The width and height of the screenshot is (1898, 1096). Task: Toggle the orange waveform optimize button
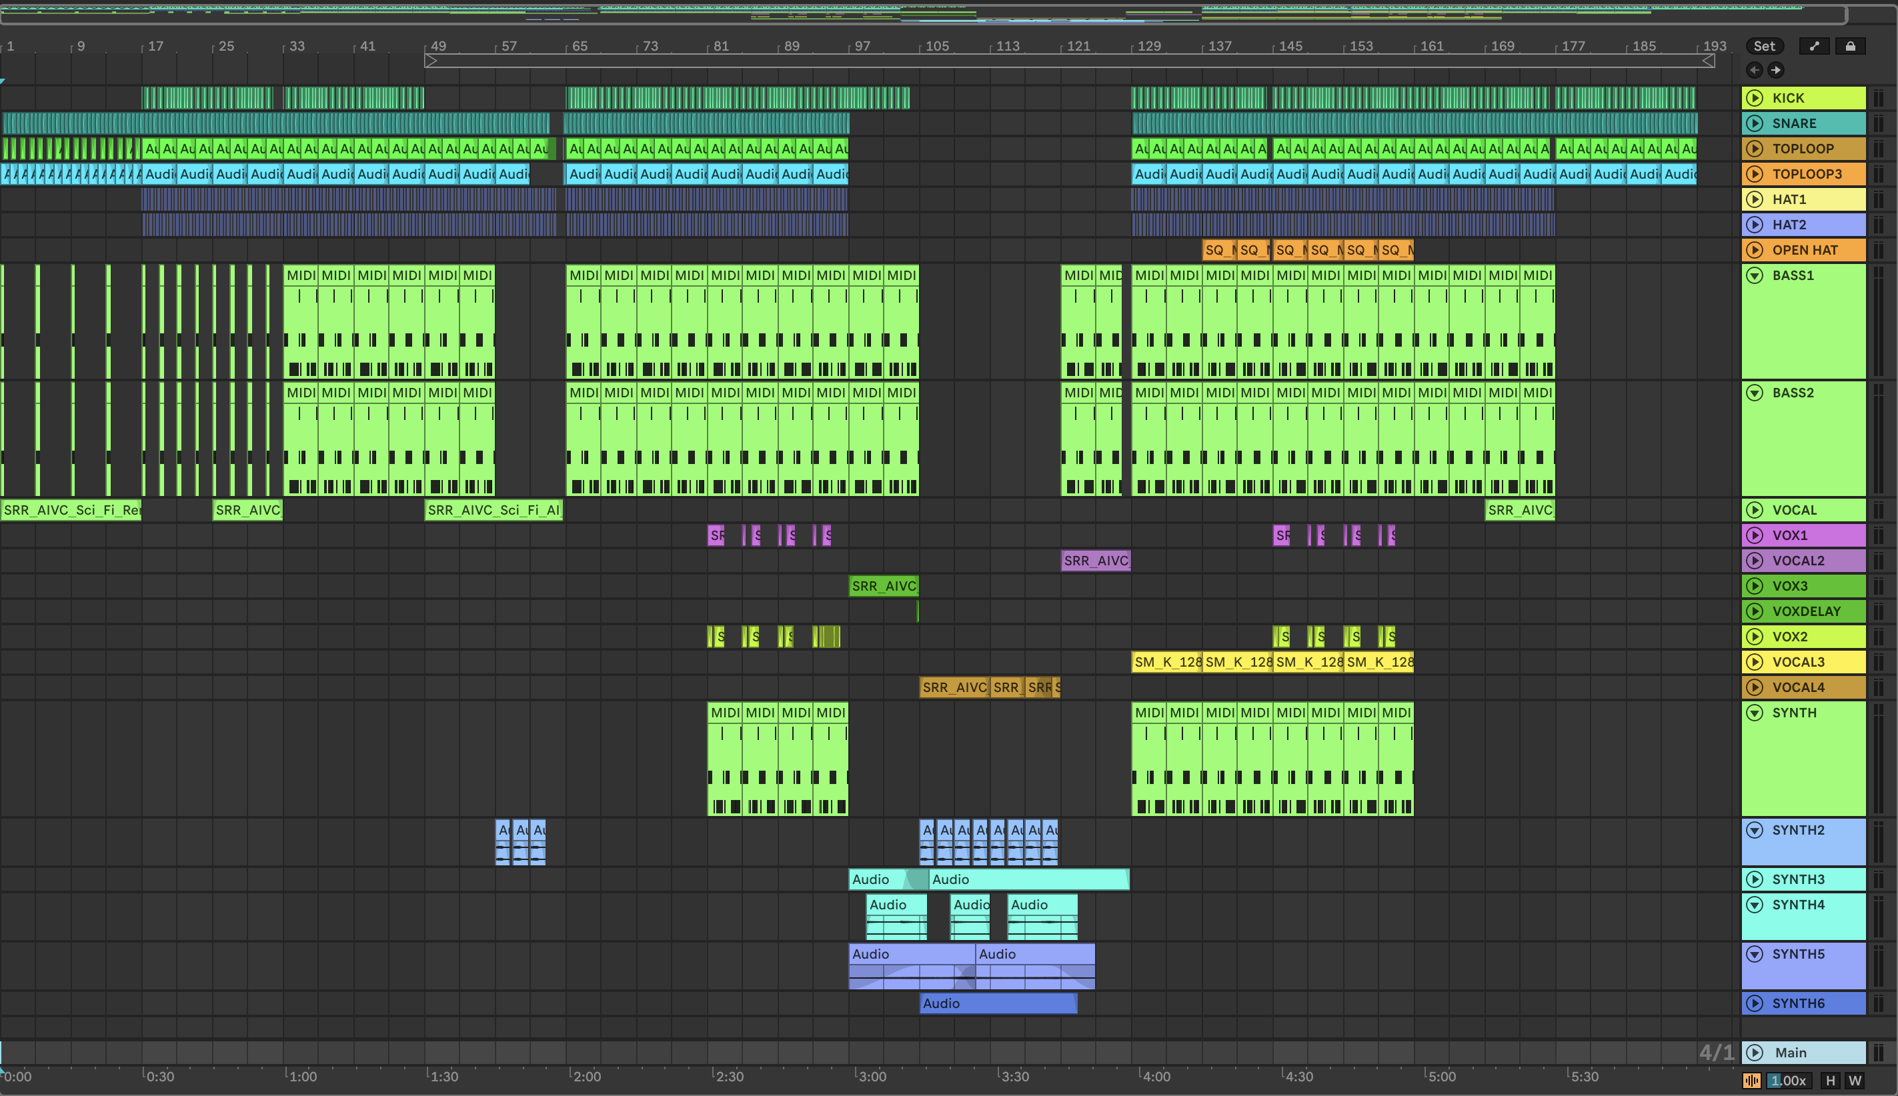[x=1752, y=1081]
